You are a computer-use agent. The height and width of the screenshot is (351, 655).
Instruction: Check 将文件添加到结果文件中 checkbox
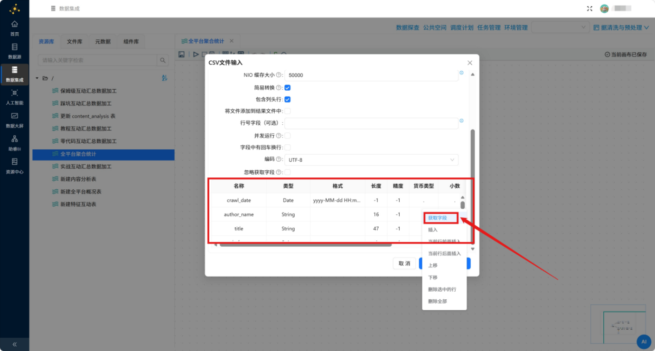pyautogui.click(x=288, y=111)
